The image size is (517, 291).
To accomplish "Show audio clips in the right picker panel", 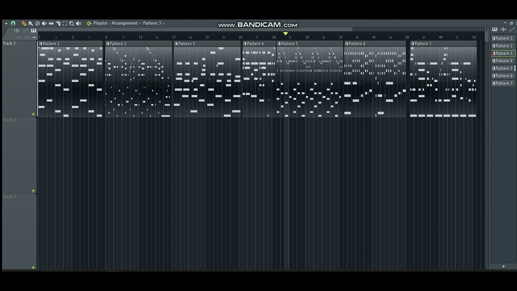I will (503, 30).
